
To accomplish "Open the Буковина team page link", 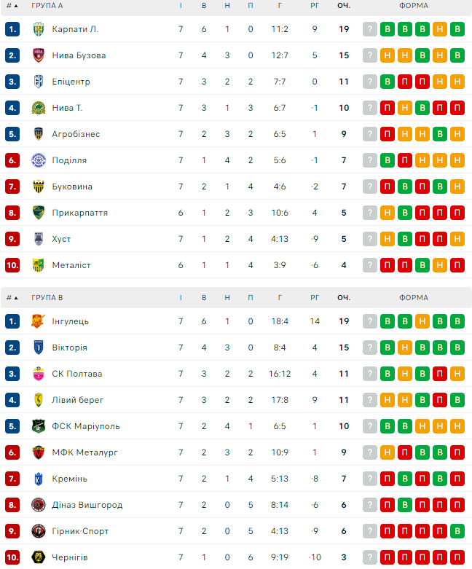I will tap(72, 187).
